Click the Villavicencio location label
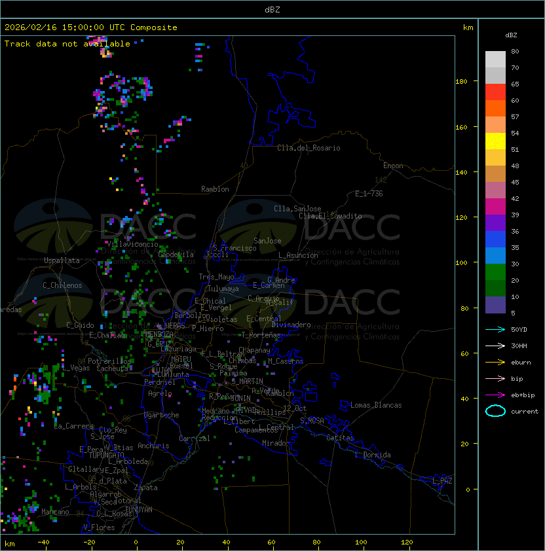 click(x=133, y=244)
